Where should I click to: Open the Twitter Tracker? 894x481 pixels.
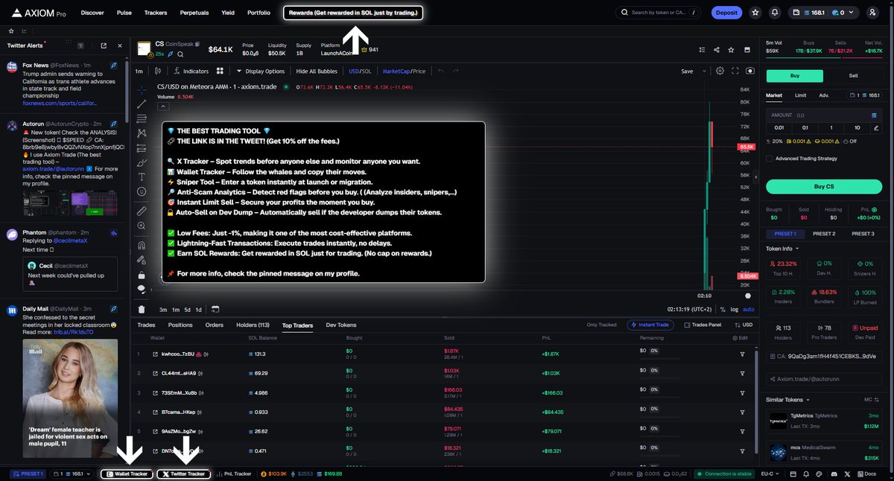(x=183, y=474)
